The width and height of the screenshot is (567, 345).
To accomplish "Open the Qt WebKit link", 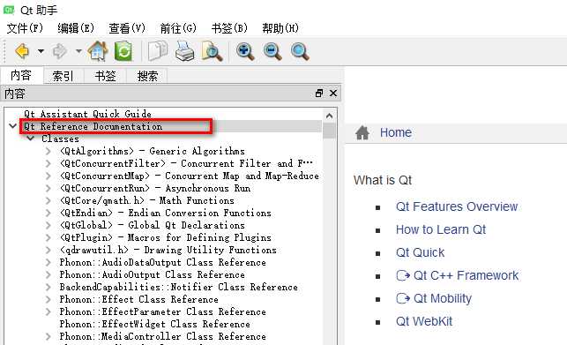I will [x=424, y=321].
